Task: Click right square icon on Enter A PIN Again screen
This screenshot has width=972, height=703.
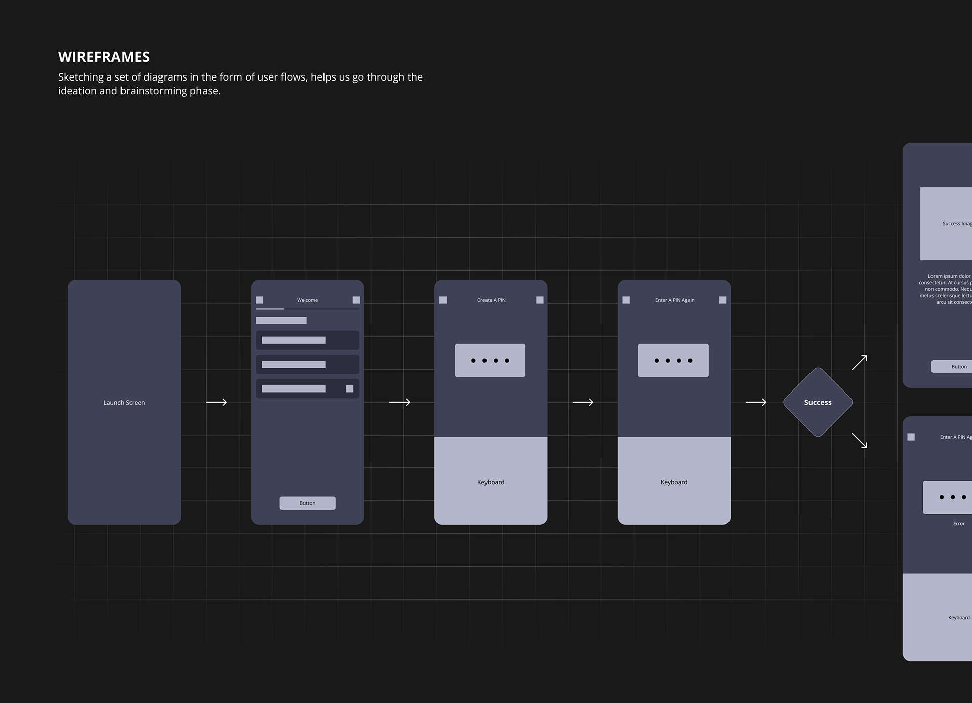Action: [723, 300]
